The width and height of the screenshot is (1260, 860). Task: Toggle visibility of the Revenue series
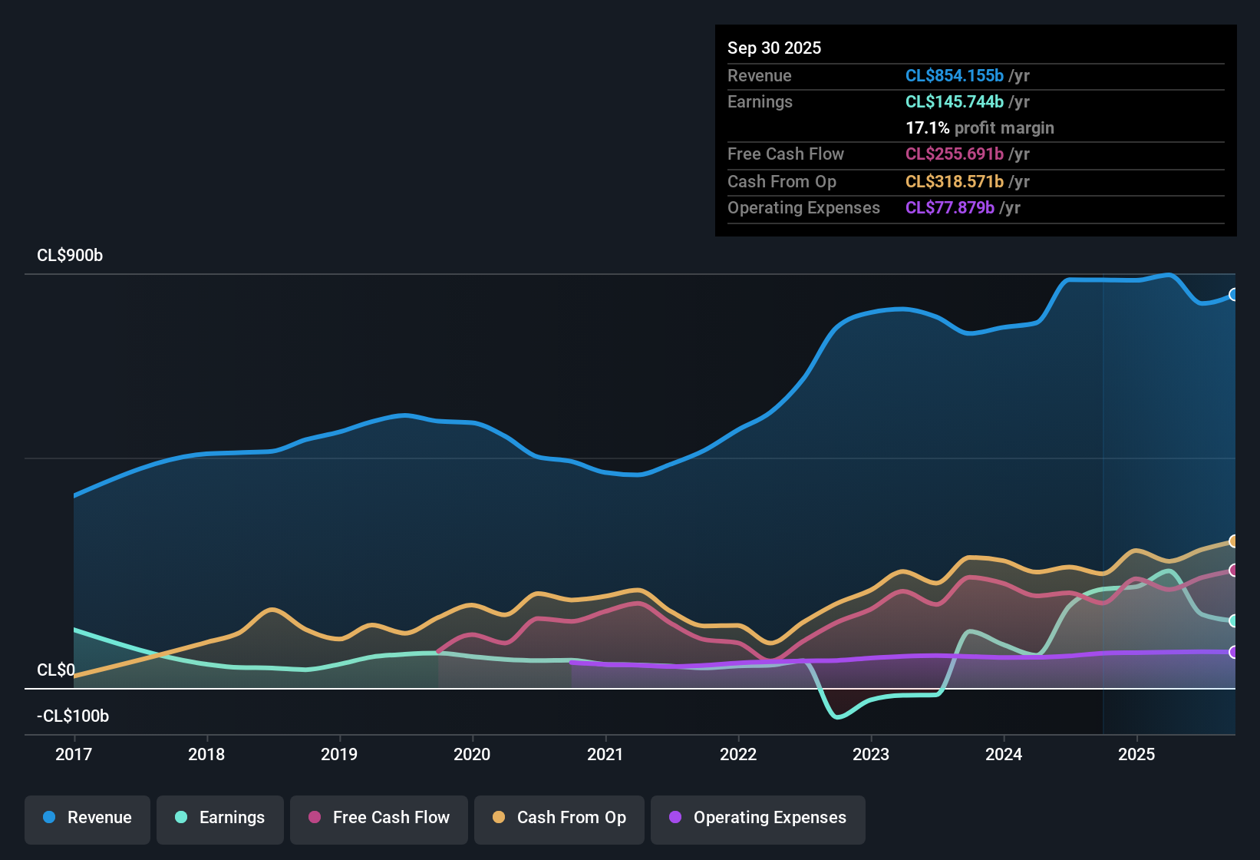coord(87,819)
